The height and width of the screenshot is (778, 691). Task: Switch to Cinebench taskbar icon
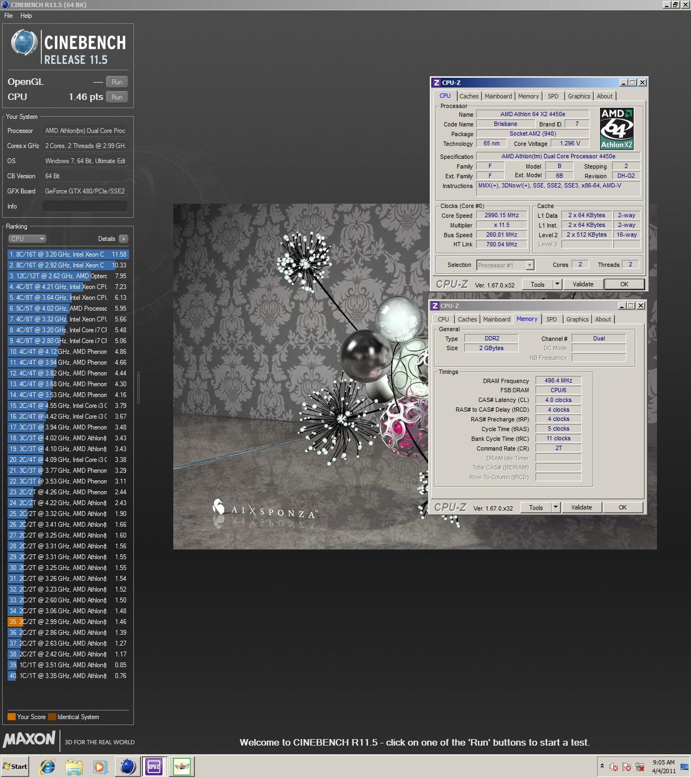point(128,767)
